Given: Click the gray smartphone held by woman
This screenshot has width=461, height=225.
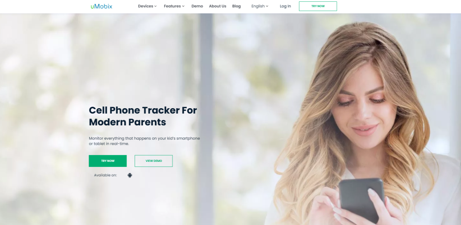Looking at the screenshot, I should click(362, 200).
